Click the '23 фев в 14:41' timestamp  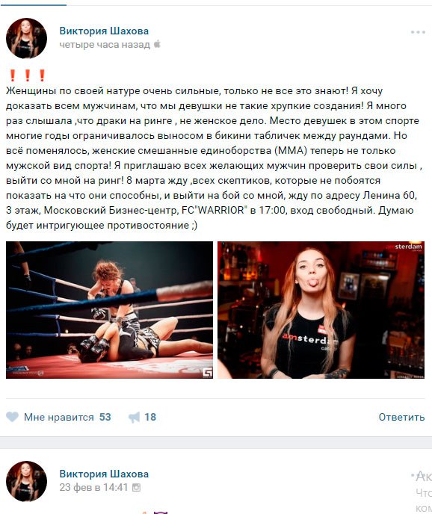(93, 487)
